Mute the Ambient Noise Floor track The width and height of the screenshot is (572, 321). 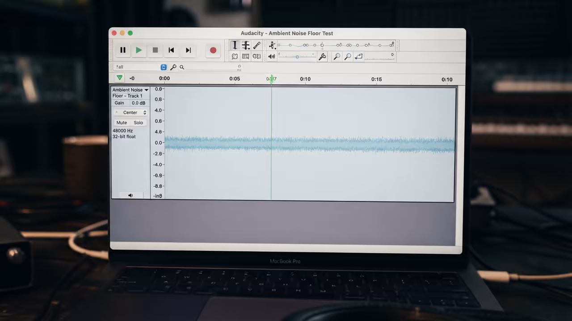pos(122,123)
